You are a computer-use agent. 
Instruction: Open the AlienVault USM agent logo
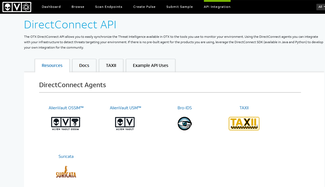pyautogui.click(x=125, y=124)
